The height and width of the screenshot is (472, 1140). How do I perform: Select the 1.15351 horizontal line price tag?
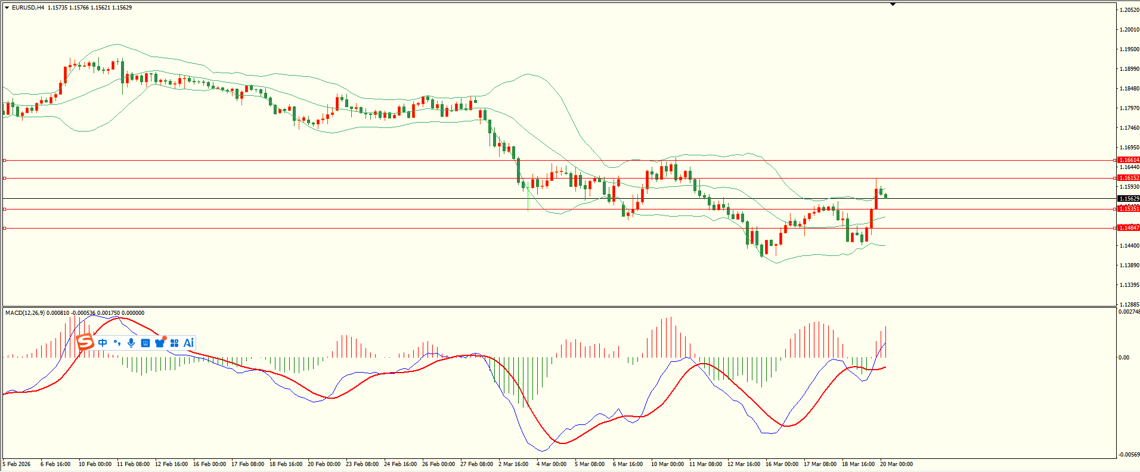1128,209
